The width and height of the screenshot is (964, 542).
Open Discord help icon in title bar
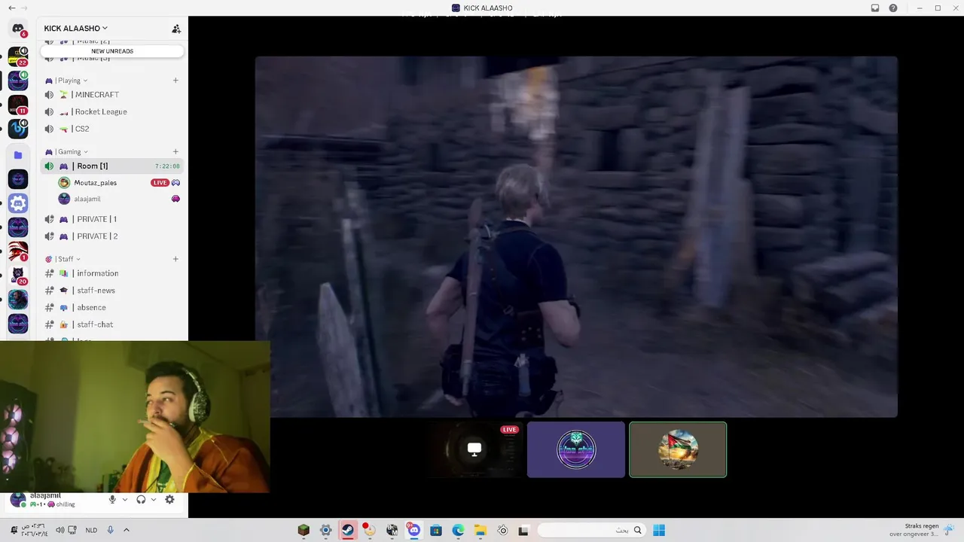[893, 8]
